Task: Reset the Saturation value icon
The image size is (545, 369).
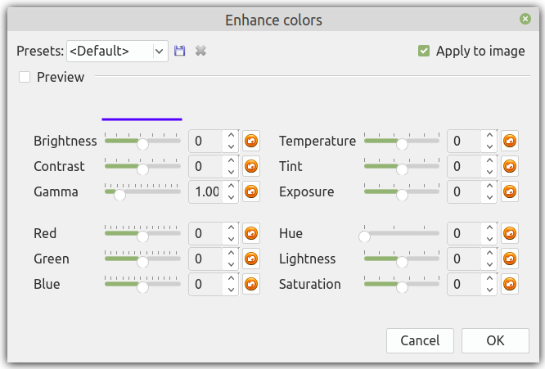Action: [510, 284]
